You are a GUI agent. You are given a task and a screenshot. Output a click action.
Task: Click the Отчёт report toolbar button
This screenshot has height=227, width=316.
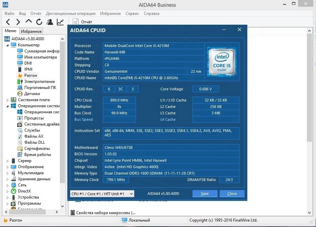click(x=83, y=22)
